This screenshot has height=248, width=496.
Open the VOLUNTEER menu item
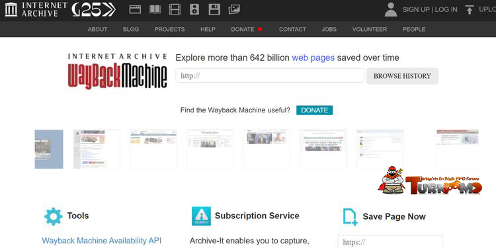pyautogui.click(x=370, y=29)
